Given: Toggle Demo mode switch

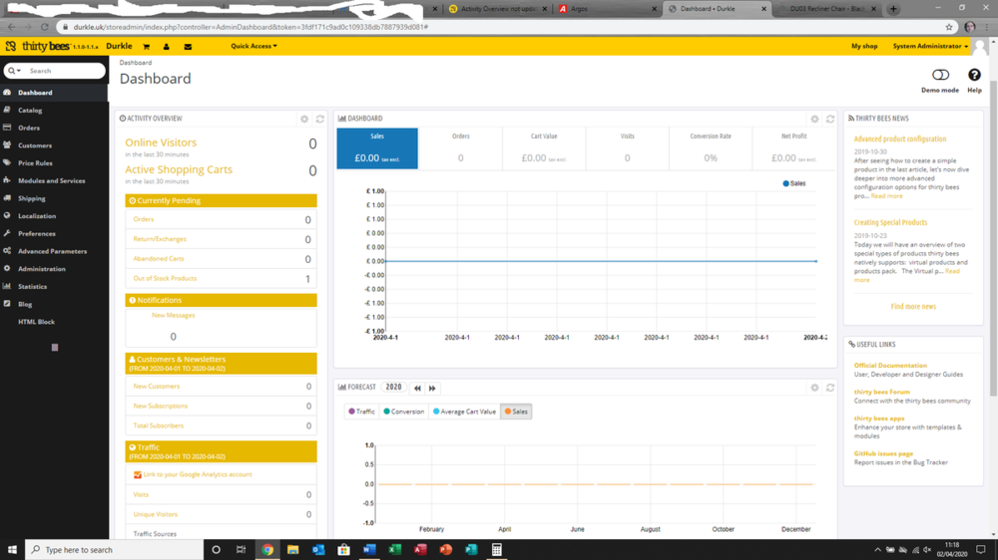Looking at the screenshot, I should pyautogui.click(x=940, y=76).
